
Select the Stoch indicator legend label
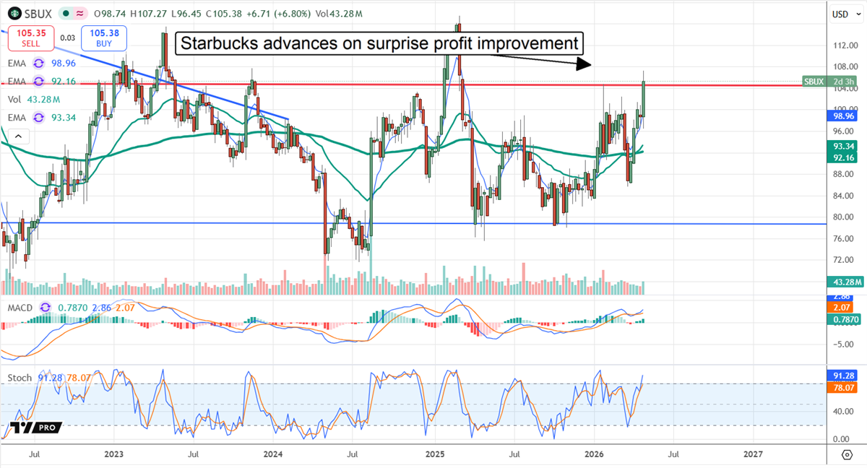tap(20, 378)
